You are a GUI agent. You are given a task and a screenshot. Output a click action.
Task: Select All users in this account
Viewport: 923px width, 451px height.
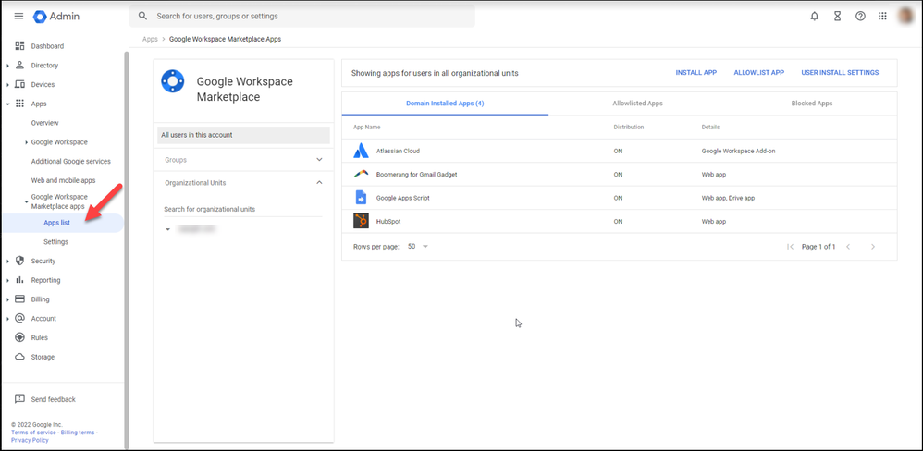click(x=244, y=135)
